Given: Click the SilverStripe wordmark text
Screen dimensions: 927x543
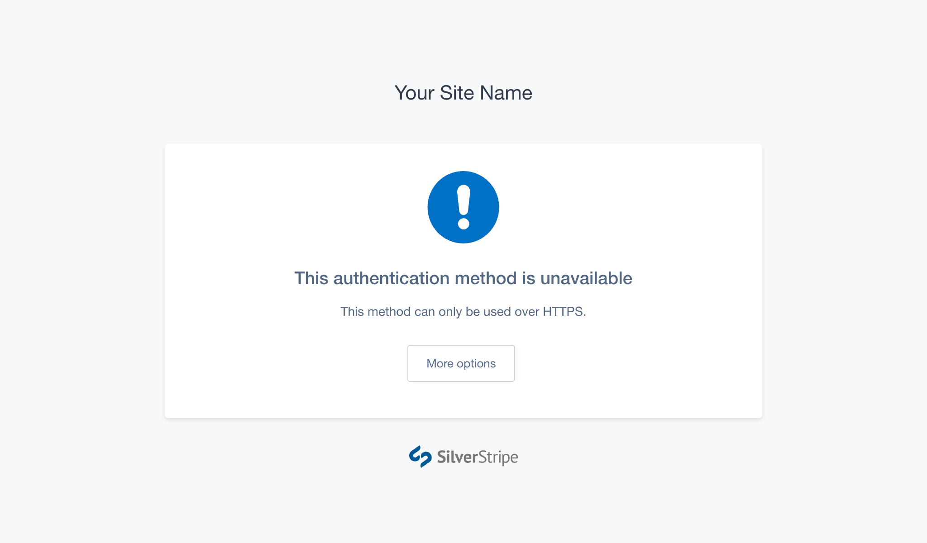Looking at the screenshot, I should (477, 457).
